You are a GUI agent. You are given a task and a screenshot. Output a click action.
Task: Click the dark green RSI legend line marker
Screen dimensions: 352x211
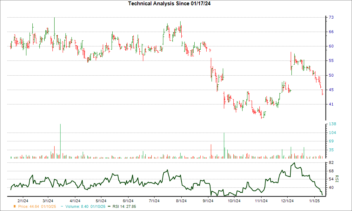click(x=109, y=206)
